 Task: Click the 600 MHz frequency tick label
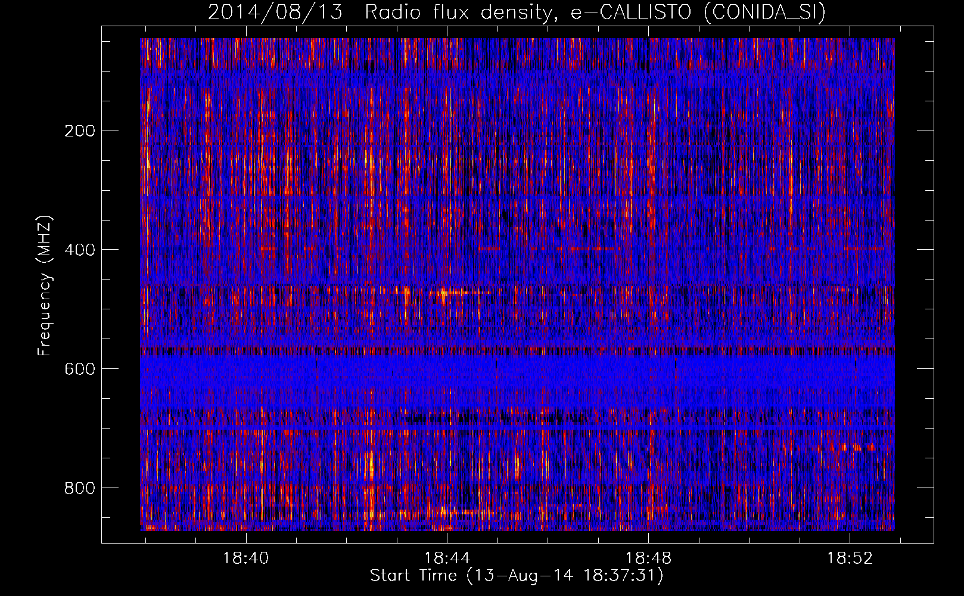79,369
